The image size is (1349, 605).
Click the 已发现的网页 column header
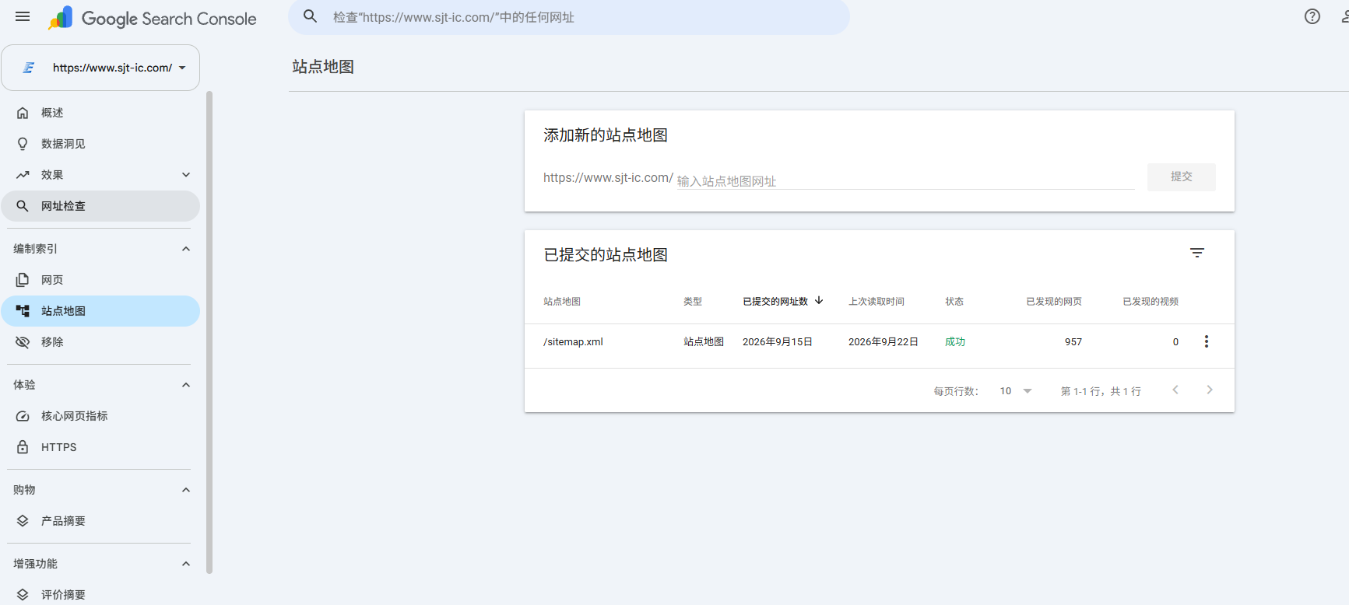pos(1054,302)
